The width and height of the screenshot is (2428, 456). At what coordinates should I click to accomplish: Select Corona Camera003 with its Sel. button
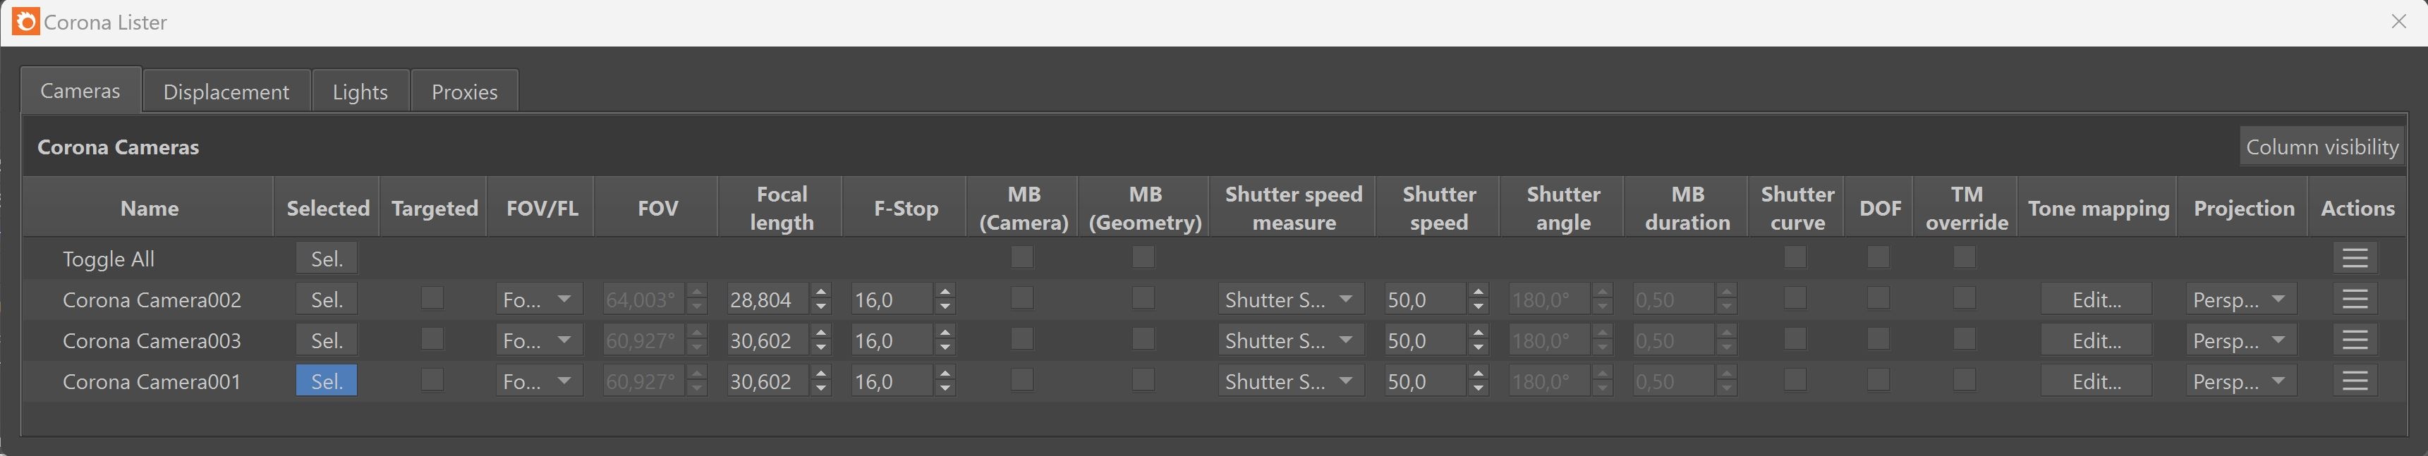click(326, 340)
